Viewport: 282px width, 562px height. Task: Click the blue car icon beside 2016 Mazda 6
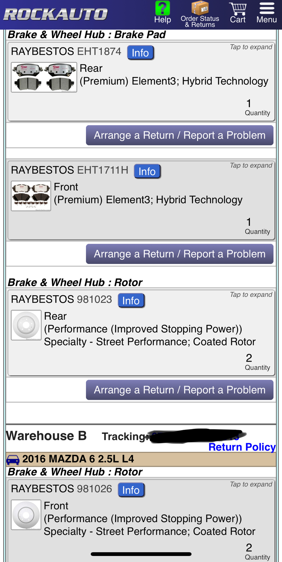[13, 460]
